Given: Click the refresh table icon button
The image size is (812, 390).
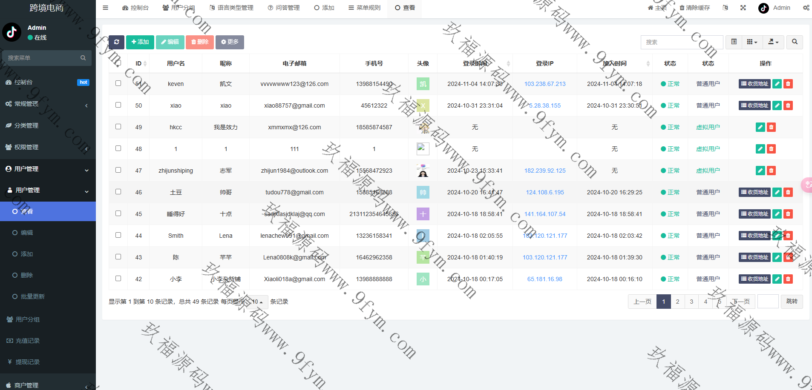Looking at the screenshot, I should 116,42.
